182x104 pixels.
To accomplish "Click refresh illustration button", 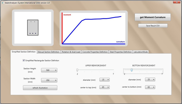I will coord(40,88).
